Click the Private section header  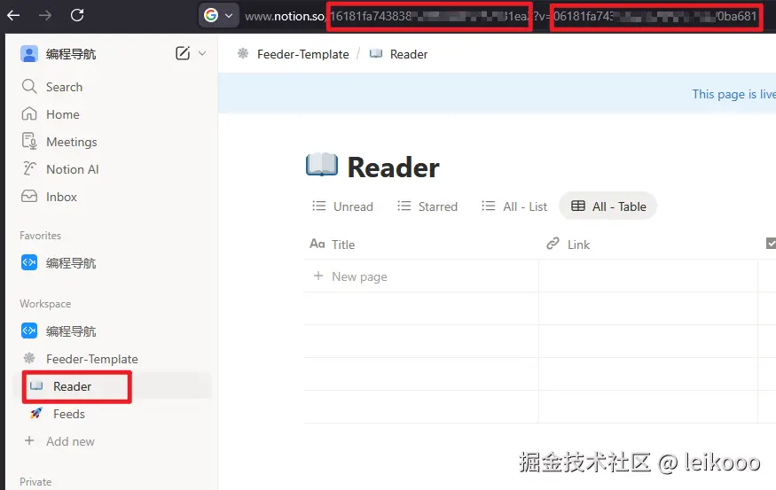pos(35,482)
